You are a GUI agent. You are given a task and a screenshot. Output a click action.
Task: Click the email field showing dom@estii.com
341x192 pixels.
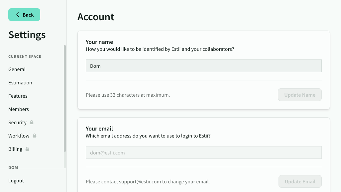(x=203, y=152)
